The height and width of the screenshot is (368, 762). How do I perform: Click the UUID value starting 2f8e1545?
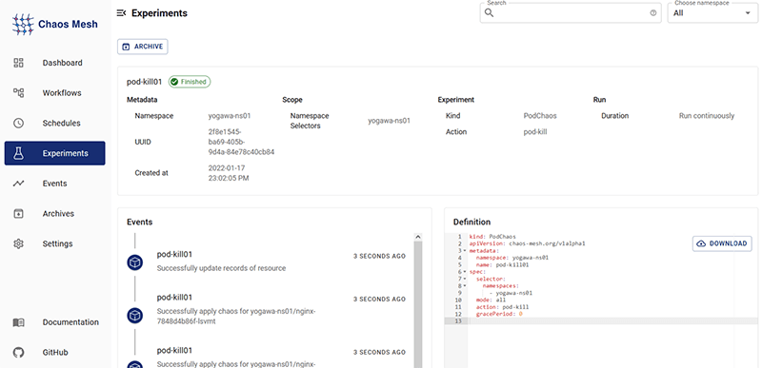pos(242,142)
